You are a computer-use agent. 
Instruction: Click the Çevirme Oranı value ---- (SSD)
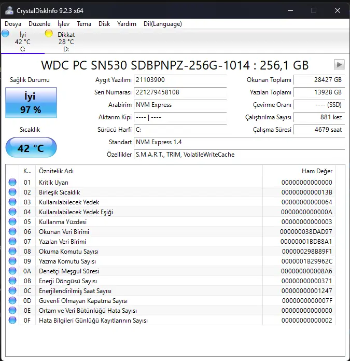point(319,105)
